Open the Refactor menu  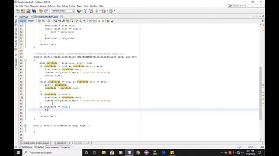click(51, 6)
